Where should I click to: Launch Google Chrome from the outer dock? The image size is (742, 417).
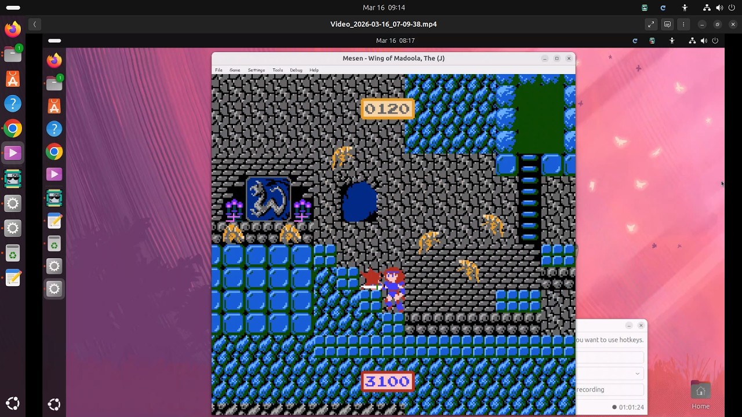click(13, 129)
